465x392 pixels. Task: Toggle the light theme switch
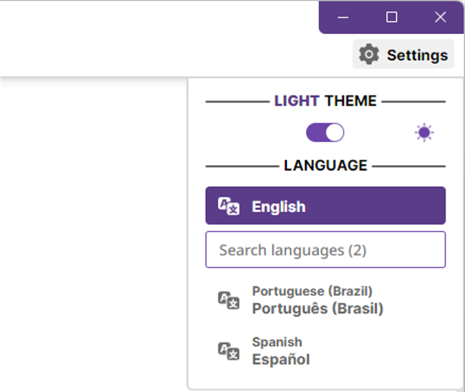(325, 133)
